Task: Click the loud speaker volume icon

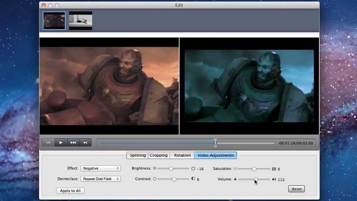Action: [274, 179]
